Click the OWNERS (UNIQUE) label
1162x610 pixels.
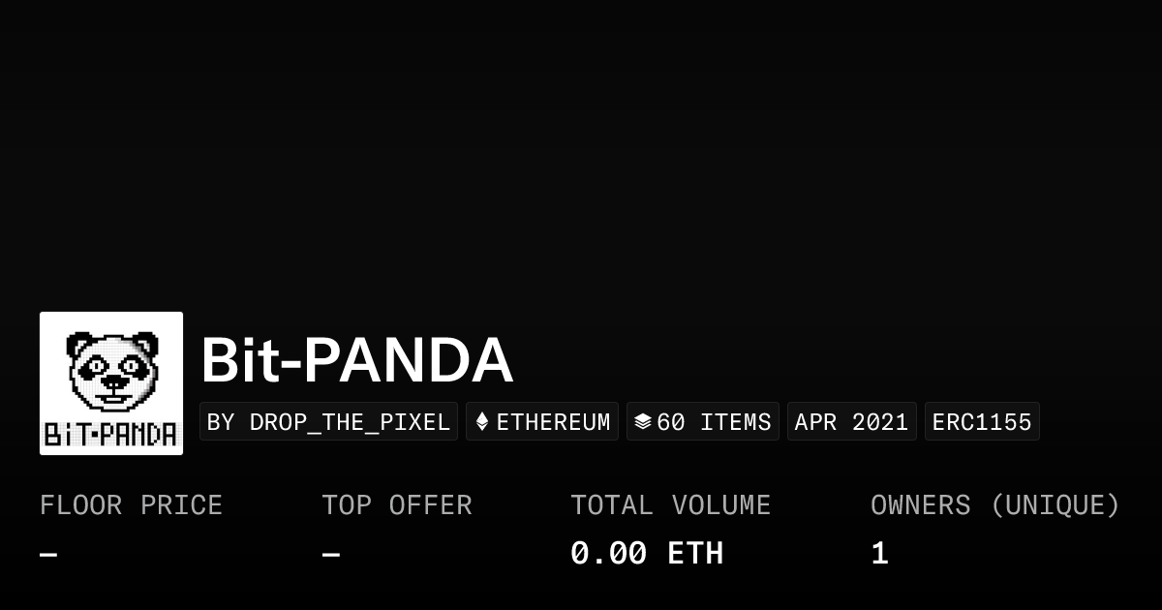(994, 505)
